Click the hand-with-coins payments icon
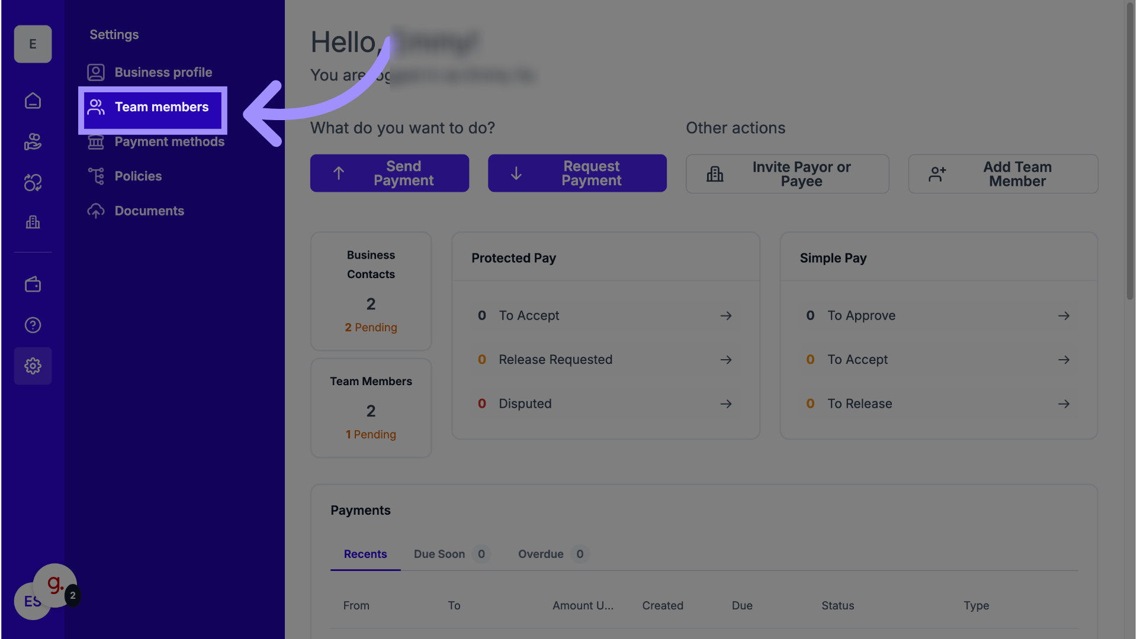The height and width of the screenshot is (639, 1137). click(33, 142)
